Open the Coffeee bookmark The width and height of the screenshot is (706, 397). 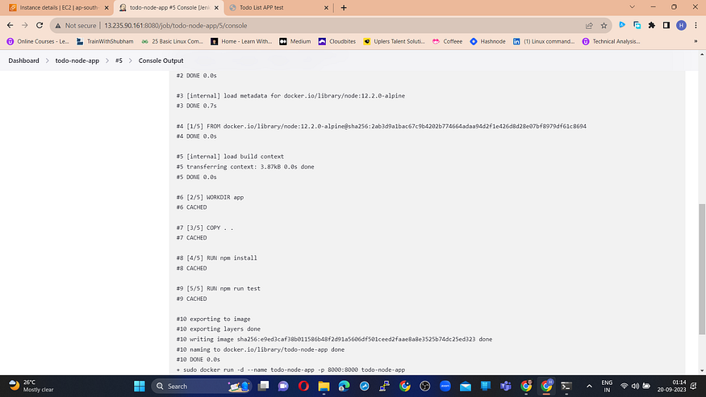coord(447,41)
